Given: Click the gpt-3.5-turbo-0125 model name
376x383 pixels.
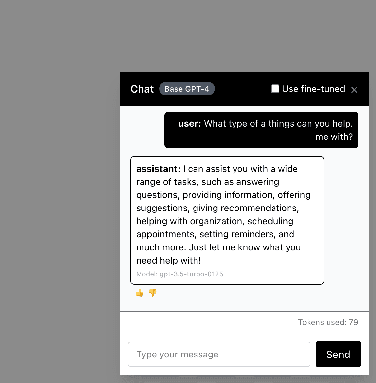Looking at the screenshot, I should pos(191,274).
